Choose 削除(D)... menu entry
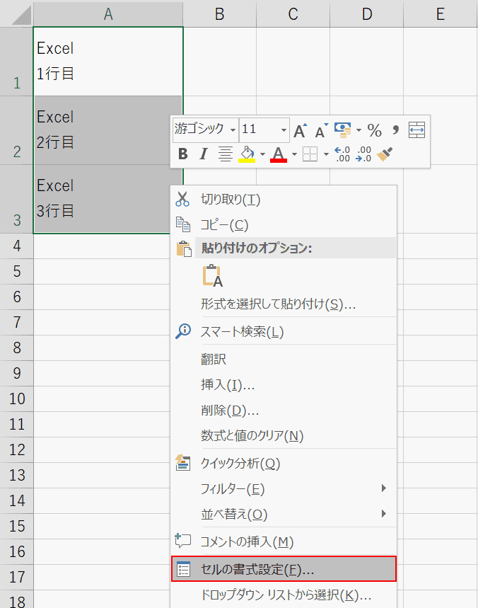The width and height of the screenshot is (478, 608). tap(284, 411)
